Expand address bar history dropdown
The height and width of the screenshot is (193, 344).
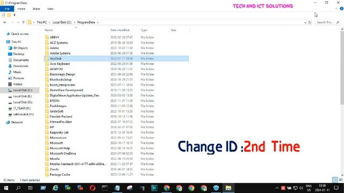(x=305, y=23)
